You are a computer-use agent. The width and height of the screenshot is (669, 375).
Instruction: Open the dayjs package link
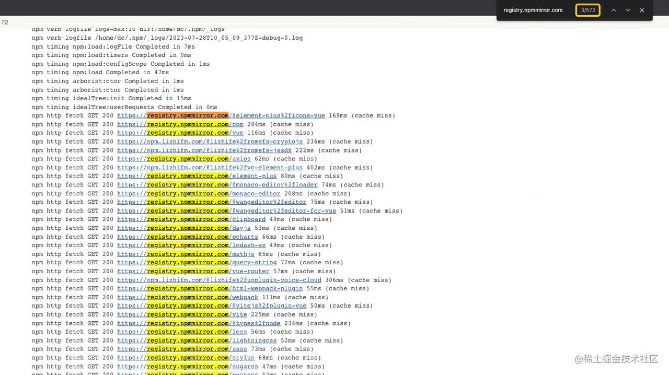(184, 228)
